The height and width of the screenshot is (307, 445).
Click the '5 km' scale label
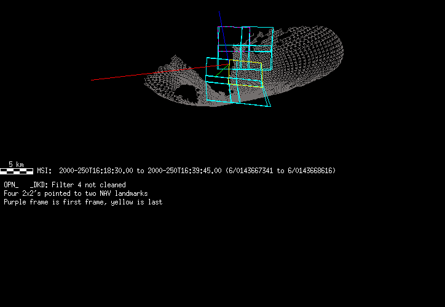pyautogui.click(x=16, y=165)
